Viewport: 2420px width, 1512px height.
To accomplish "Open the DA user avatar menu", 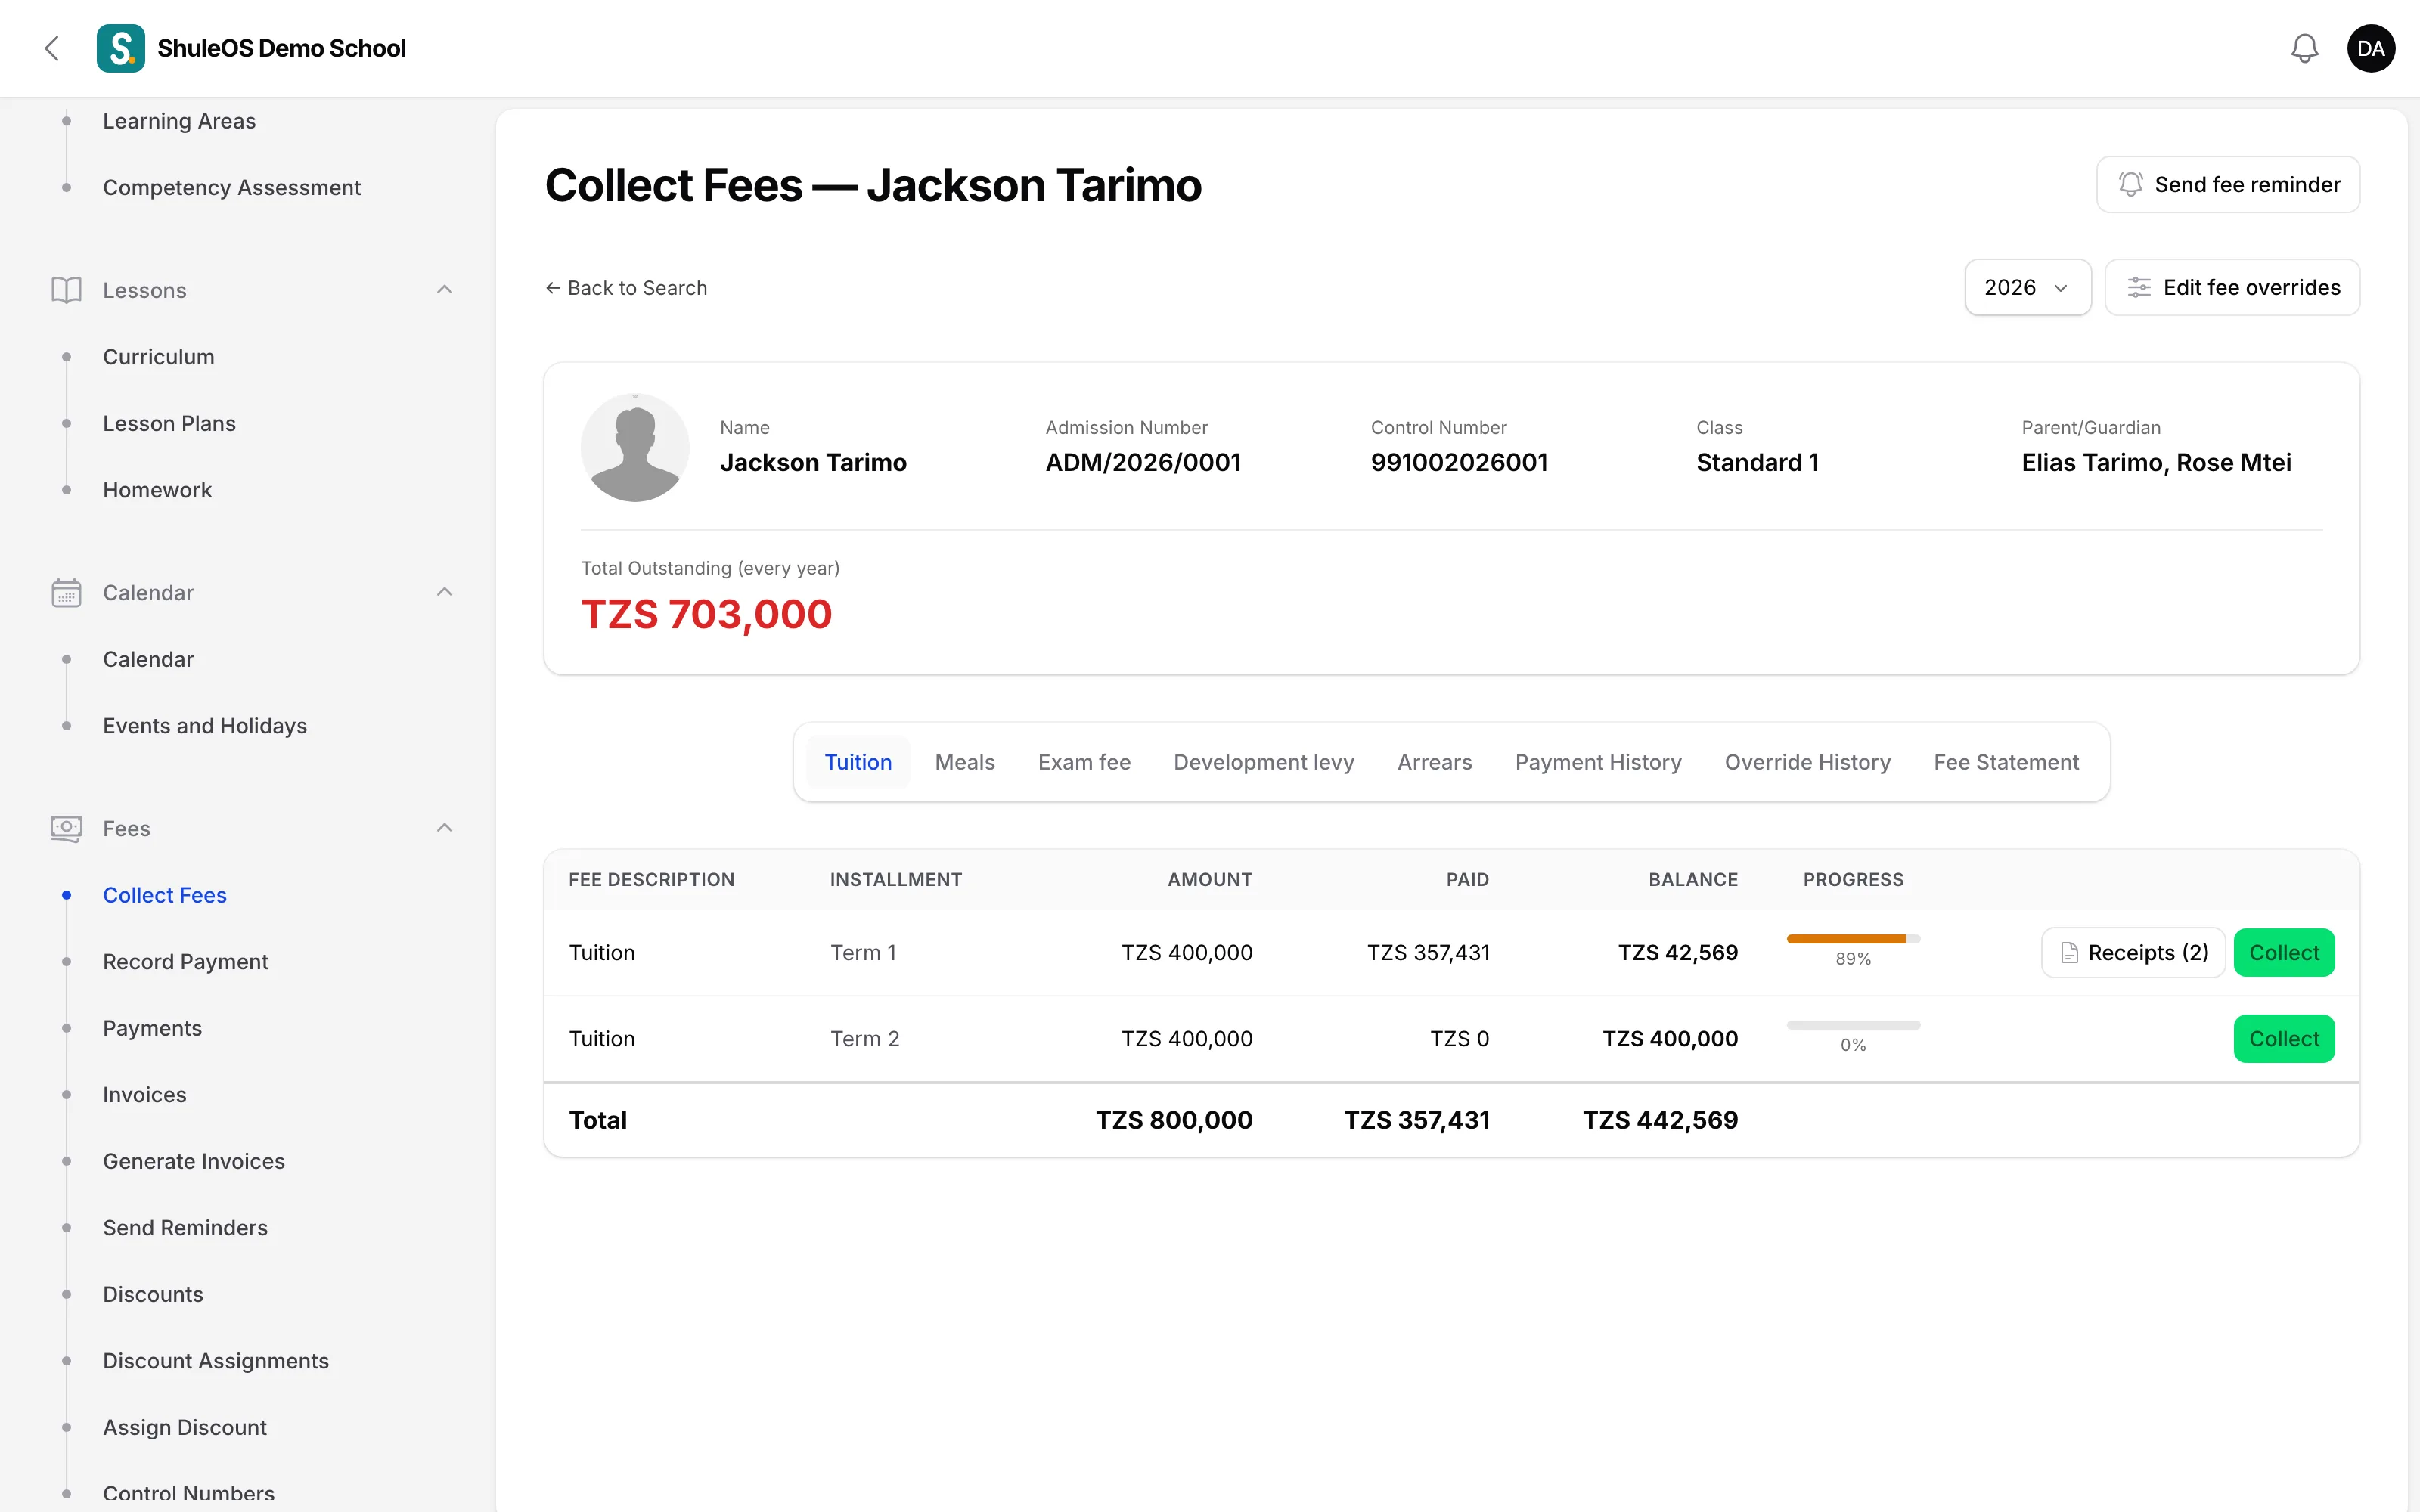I will pos(2370,48).
